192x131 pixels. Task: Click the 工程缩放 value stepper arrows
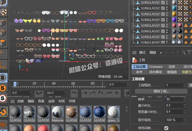(x=184, y=85)
